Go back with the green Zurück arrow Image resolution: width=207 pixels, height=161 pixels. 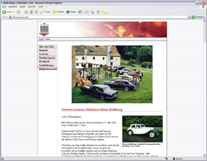coord(7,12)
